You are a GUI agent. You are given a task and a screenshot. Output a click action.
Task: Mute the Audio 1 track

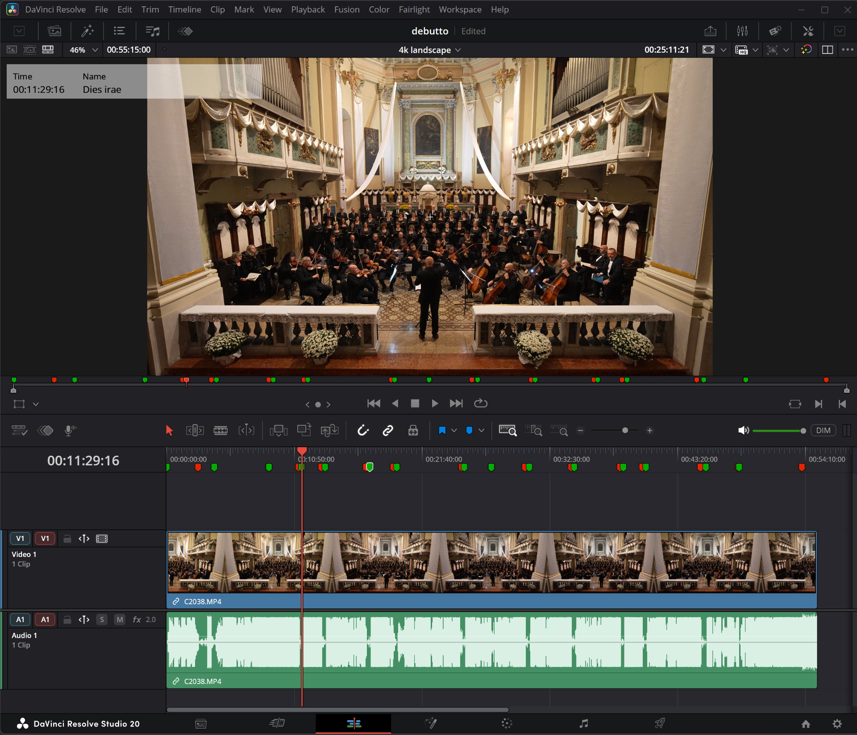tap(120, 619)
